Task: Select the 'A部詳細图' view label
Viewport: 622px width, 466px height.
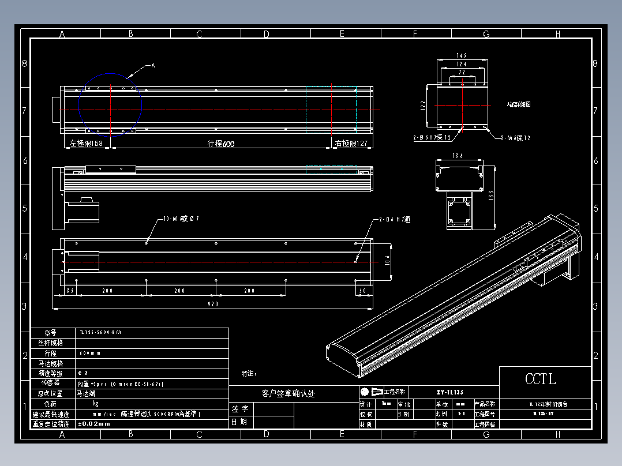Action: (x=519, y=104)
